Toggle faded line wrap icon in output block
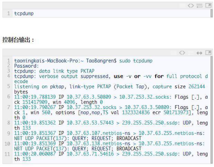Viewport: 214px width, 167px height. (191, 53)
